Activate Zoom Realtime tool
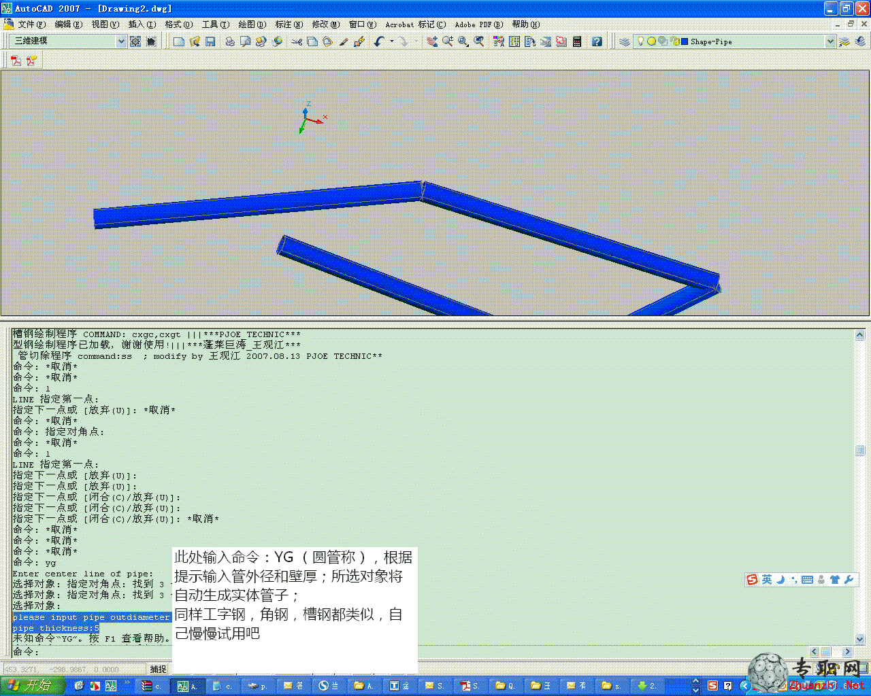Viewport: 871px width, 696px height. (x=447, y=41)
